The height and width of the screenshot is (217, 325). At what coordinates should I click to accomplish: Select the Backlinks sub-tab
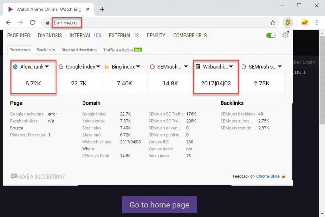[x=46, y=50]
